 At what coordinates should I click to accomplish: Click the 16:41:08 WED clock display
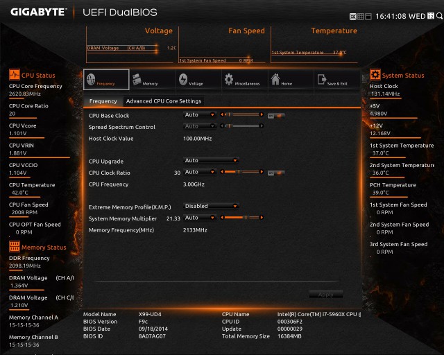[x=400, y=16]
